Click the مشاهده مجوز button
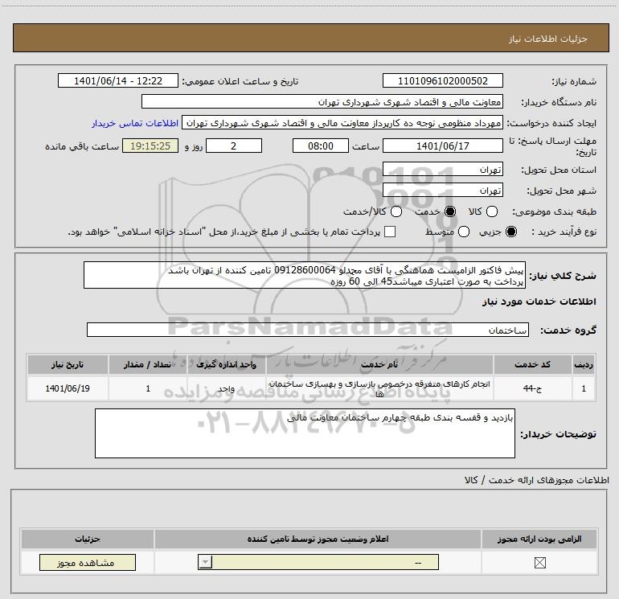The image size is (619, 599). (x=88, y=563)
